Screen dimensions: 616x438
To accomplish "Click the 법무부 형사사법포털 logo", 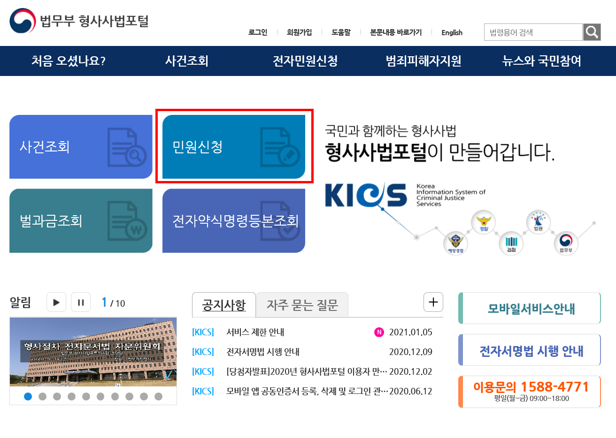I will click(x=79, y=21).
